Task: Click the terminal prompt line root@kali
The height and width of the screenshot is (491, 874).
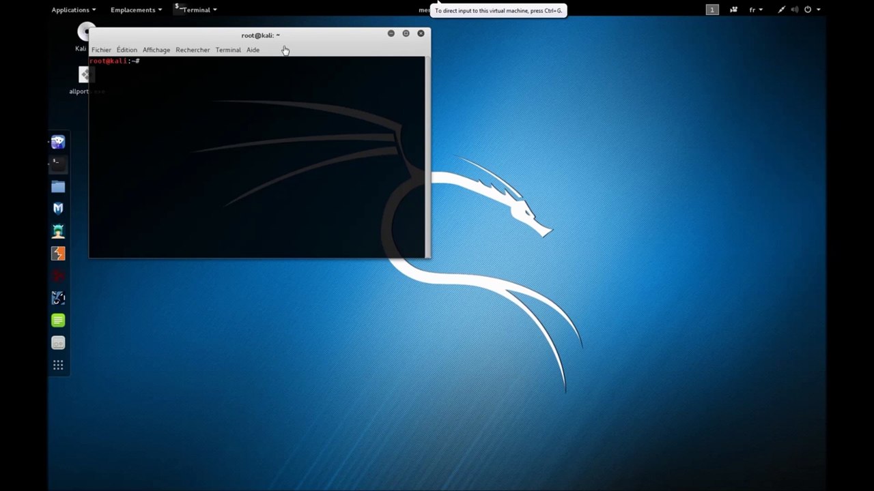Action: click(115, 61)
